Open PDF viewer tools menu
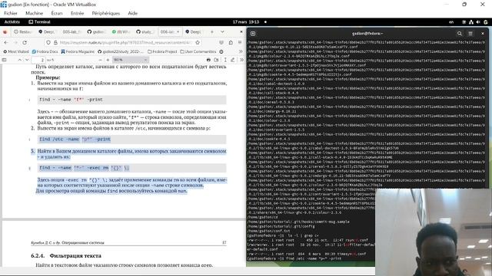492x276 pixels. click(x=241, y=60)
